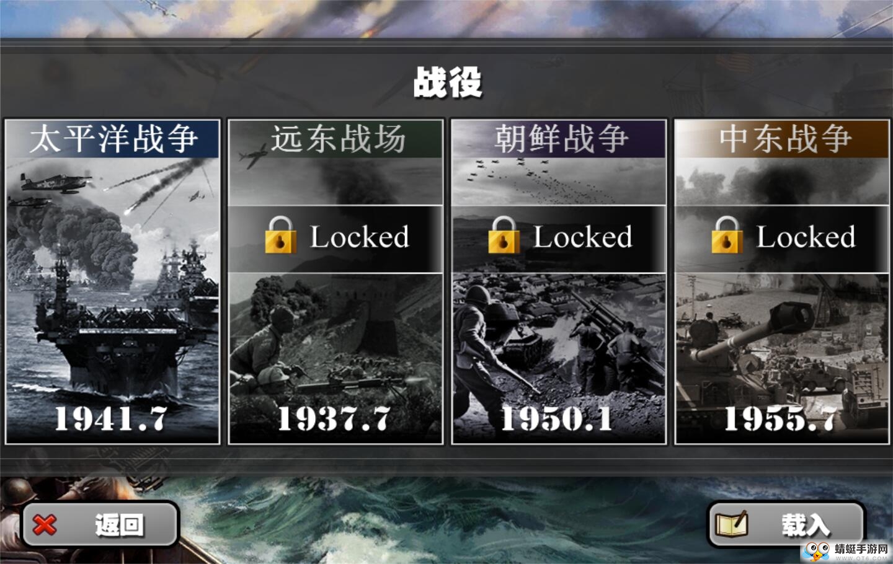Select the 中东战争 campaign title
This screenshot has width=893, height=564.
[x=784, y=138]
